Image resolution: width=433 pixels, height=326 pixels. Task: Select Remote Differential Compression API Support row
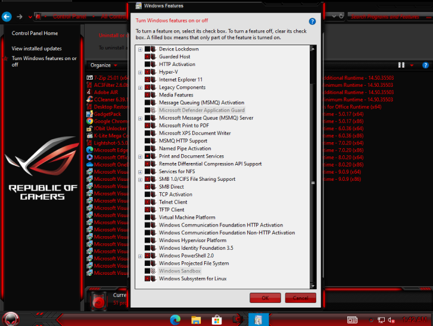coord(210,164)
